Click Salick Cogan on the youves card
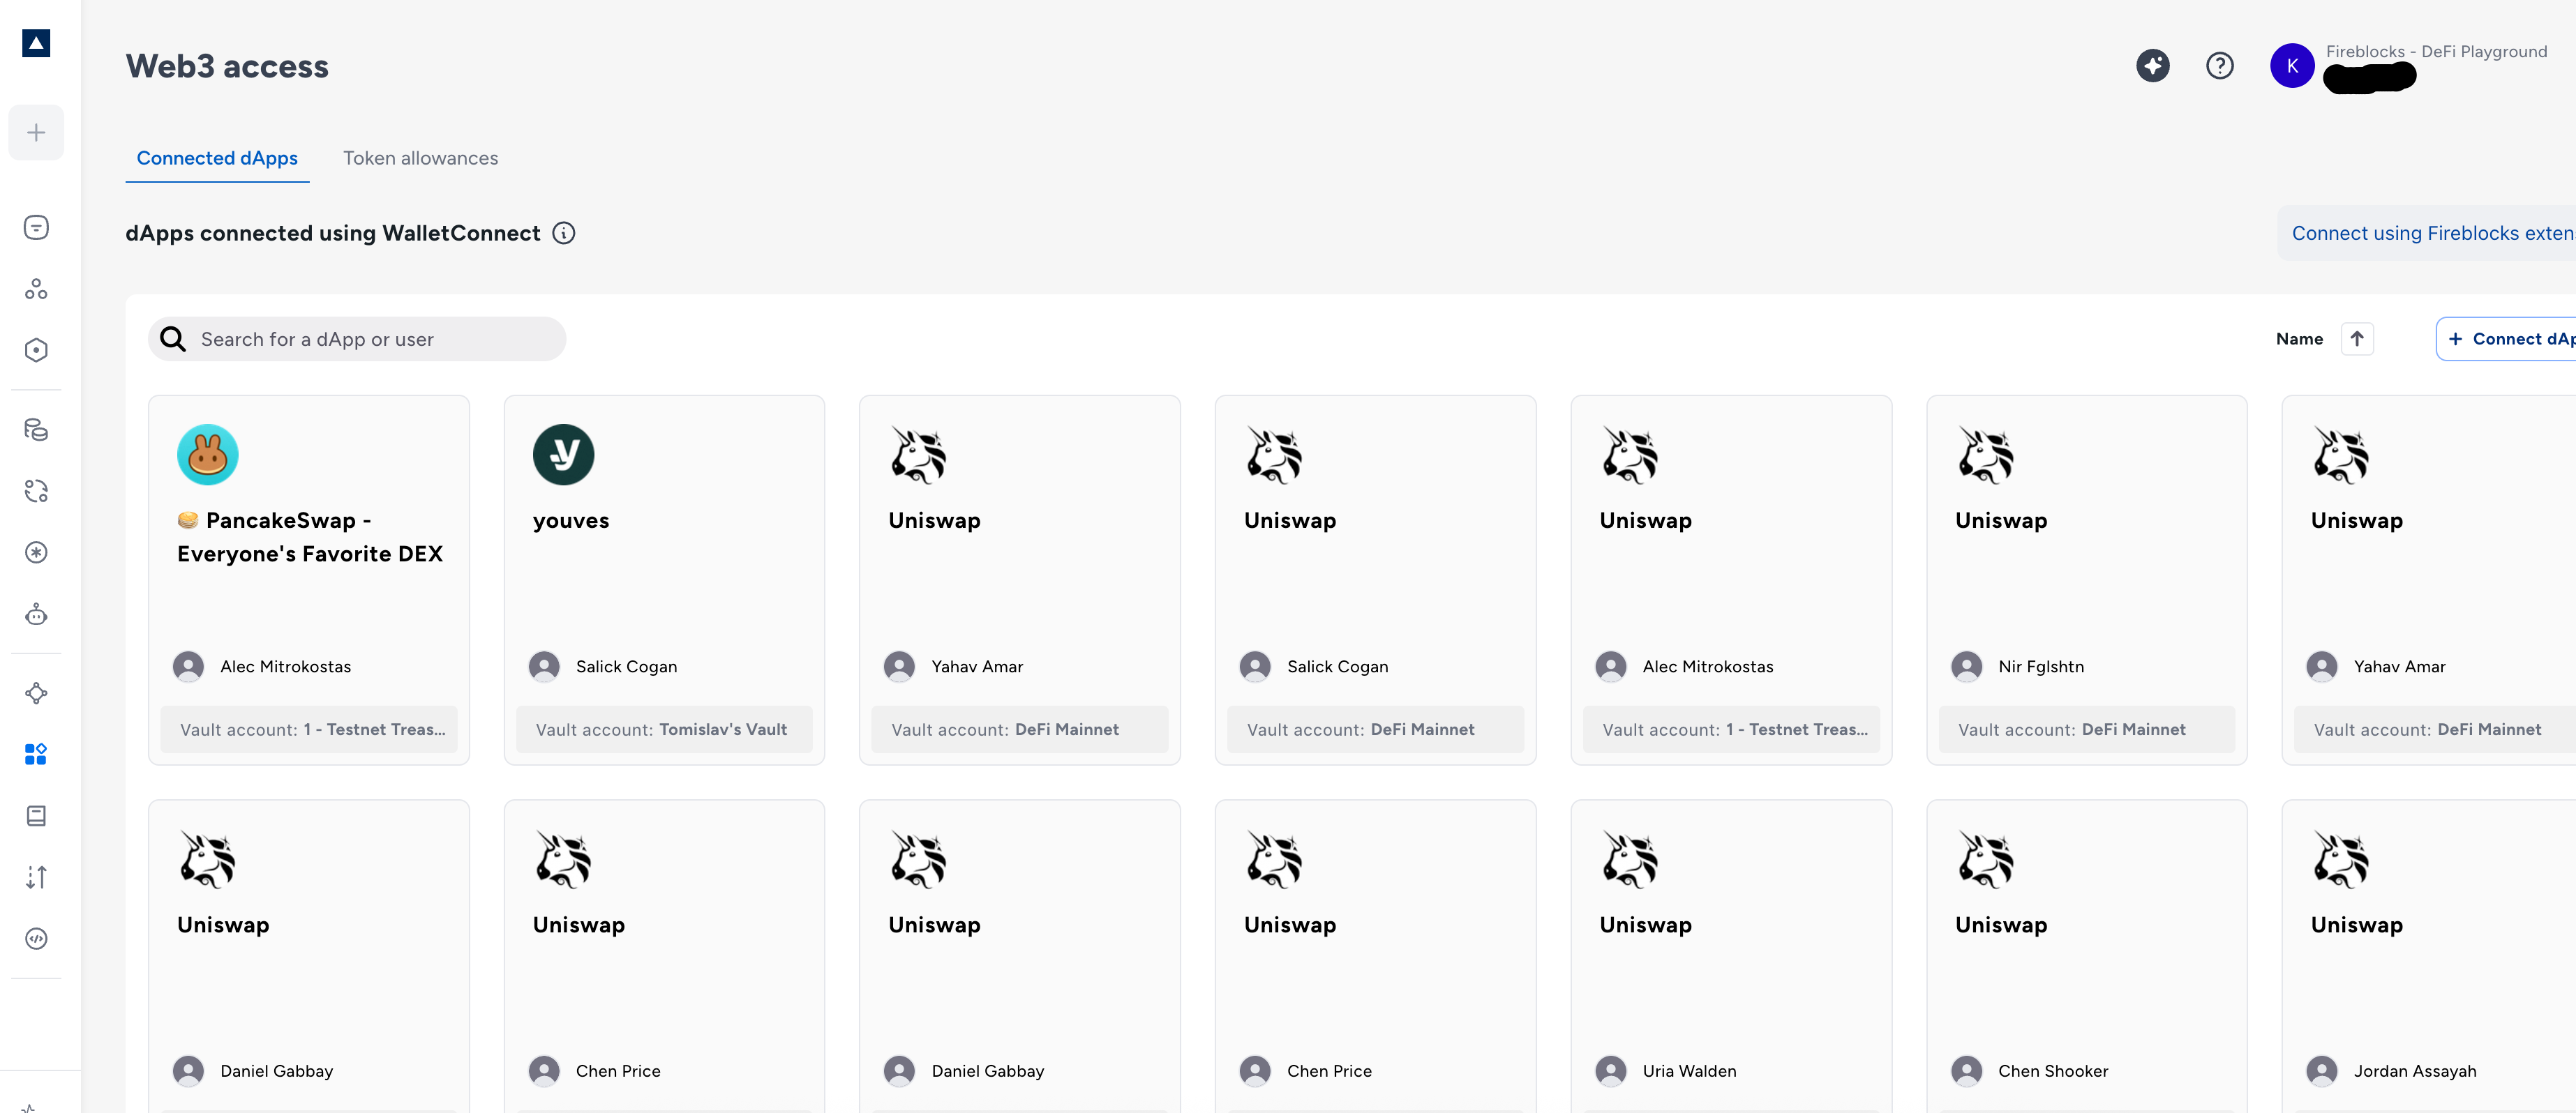The height and width of the screenshot is (1113, 2576). [x=626, y=667]
